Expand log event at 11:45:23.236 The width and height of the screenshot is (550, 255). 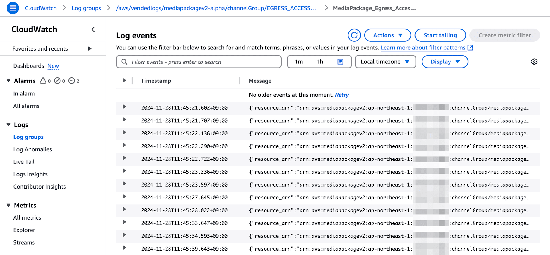[124, 171]
